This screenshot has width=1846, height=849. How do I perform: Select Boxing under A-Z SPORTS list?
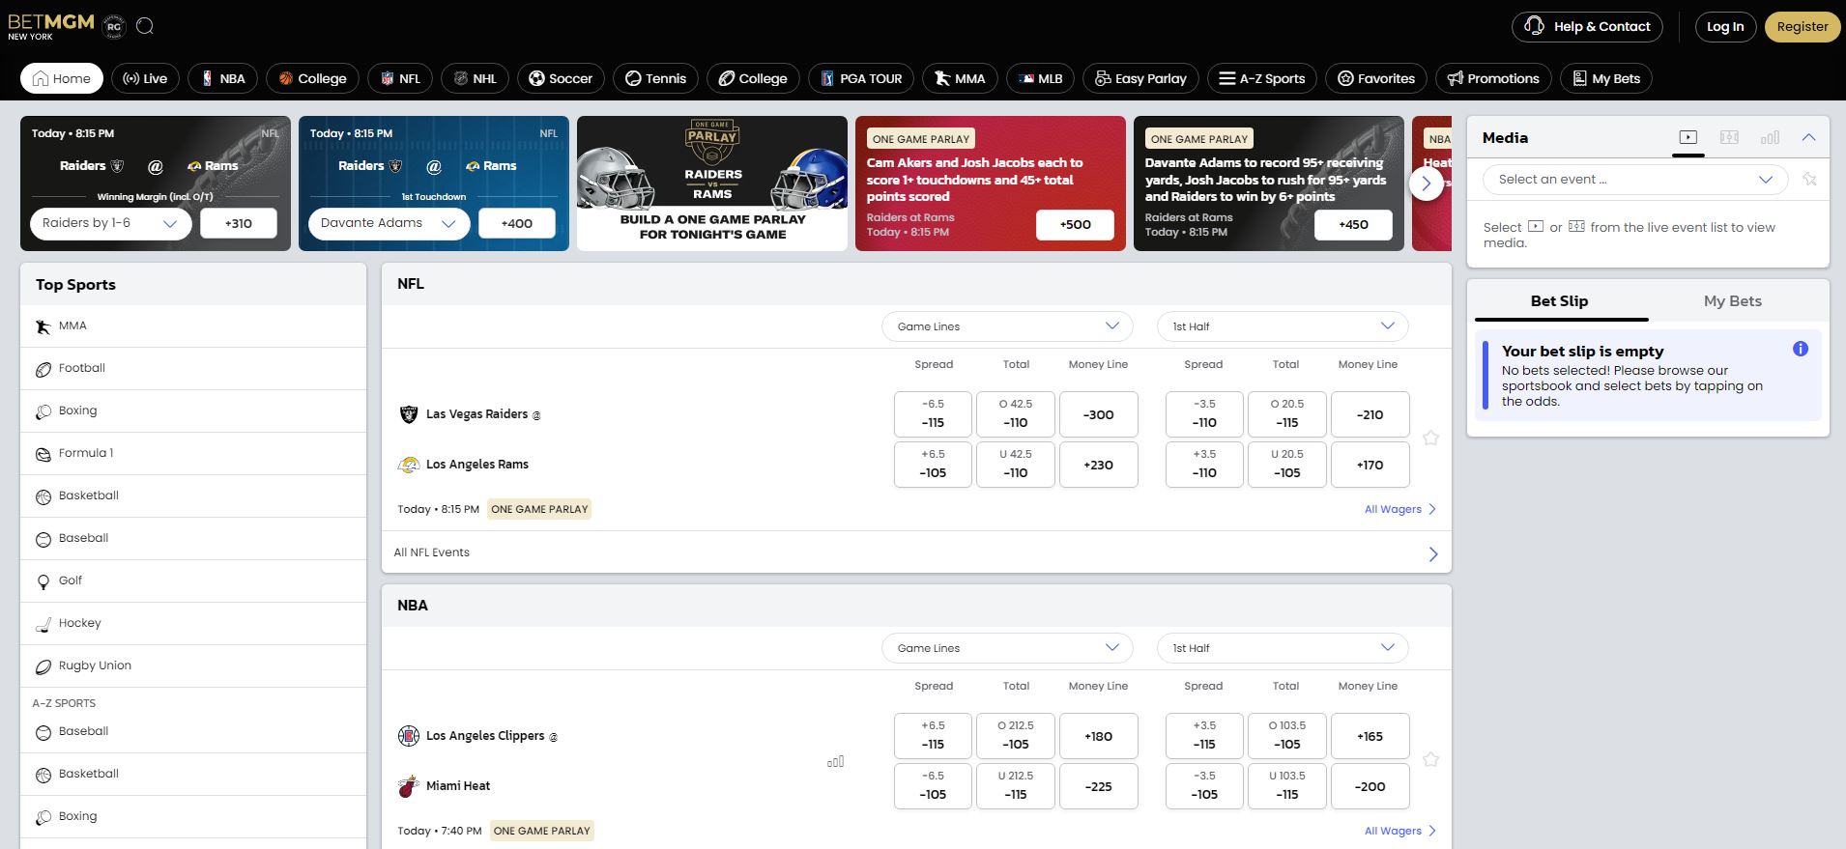[x=193, y=816]
